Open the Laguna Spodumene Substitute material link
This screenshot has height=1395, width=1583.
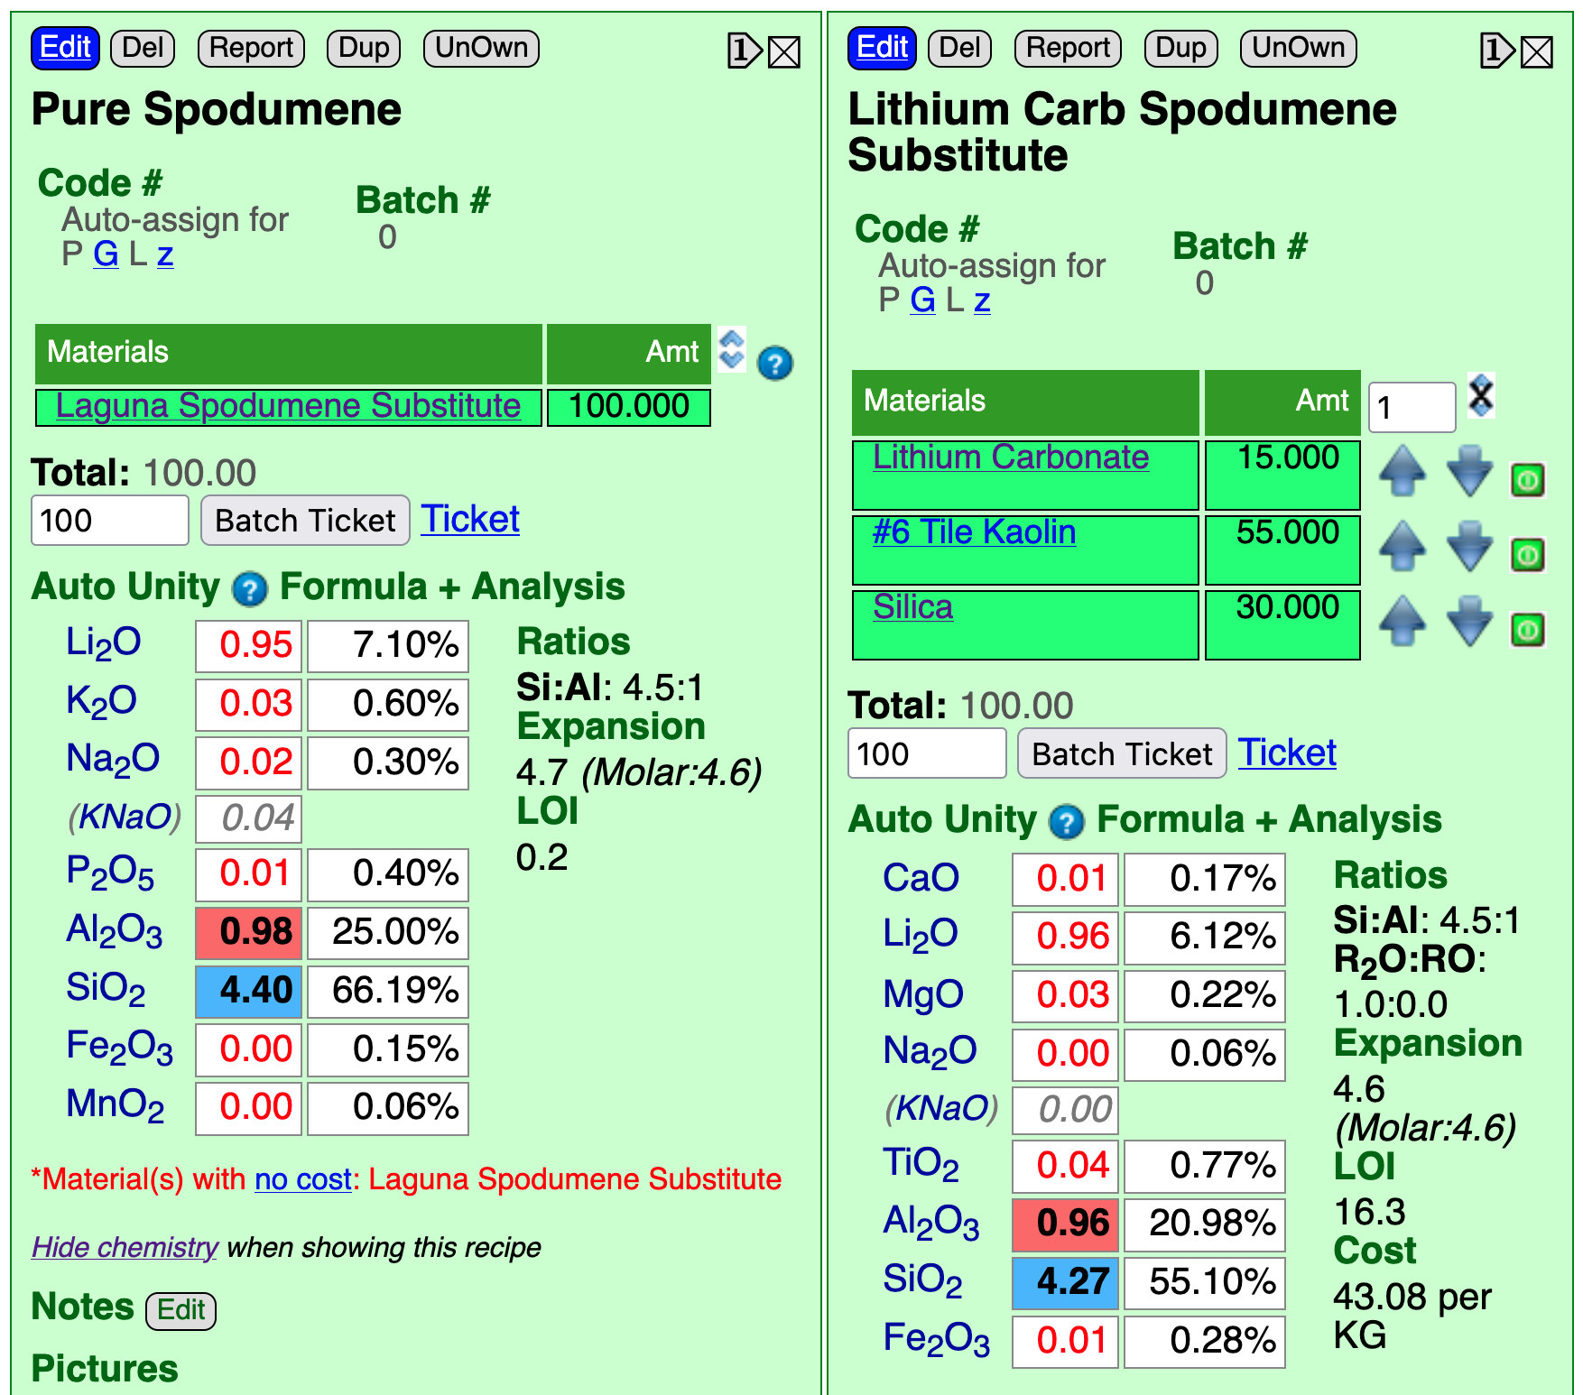pos(288,406)
